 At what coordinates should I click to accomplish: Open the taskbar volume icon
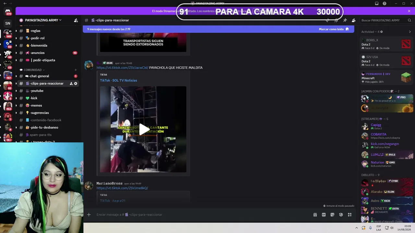[392, 228]
